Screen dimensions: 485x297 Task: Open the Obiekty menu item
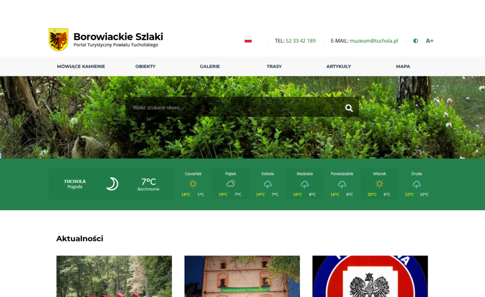coord(145,66)
